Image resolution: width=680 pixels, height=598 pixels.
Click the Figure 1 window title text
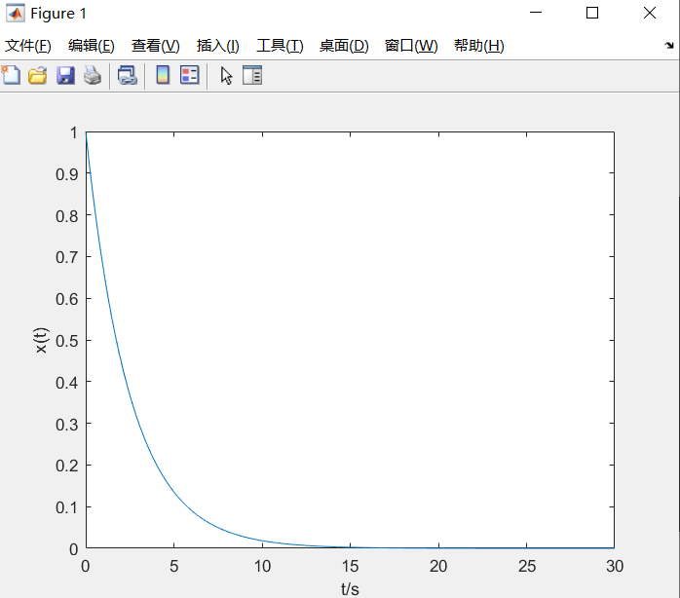(58, 14)
